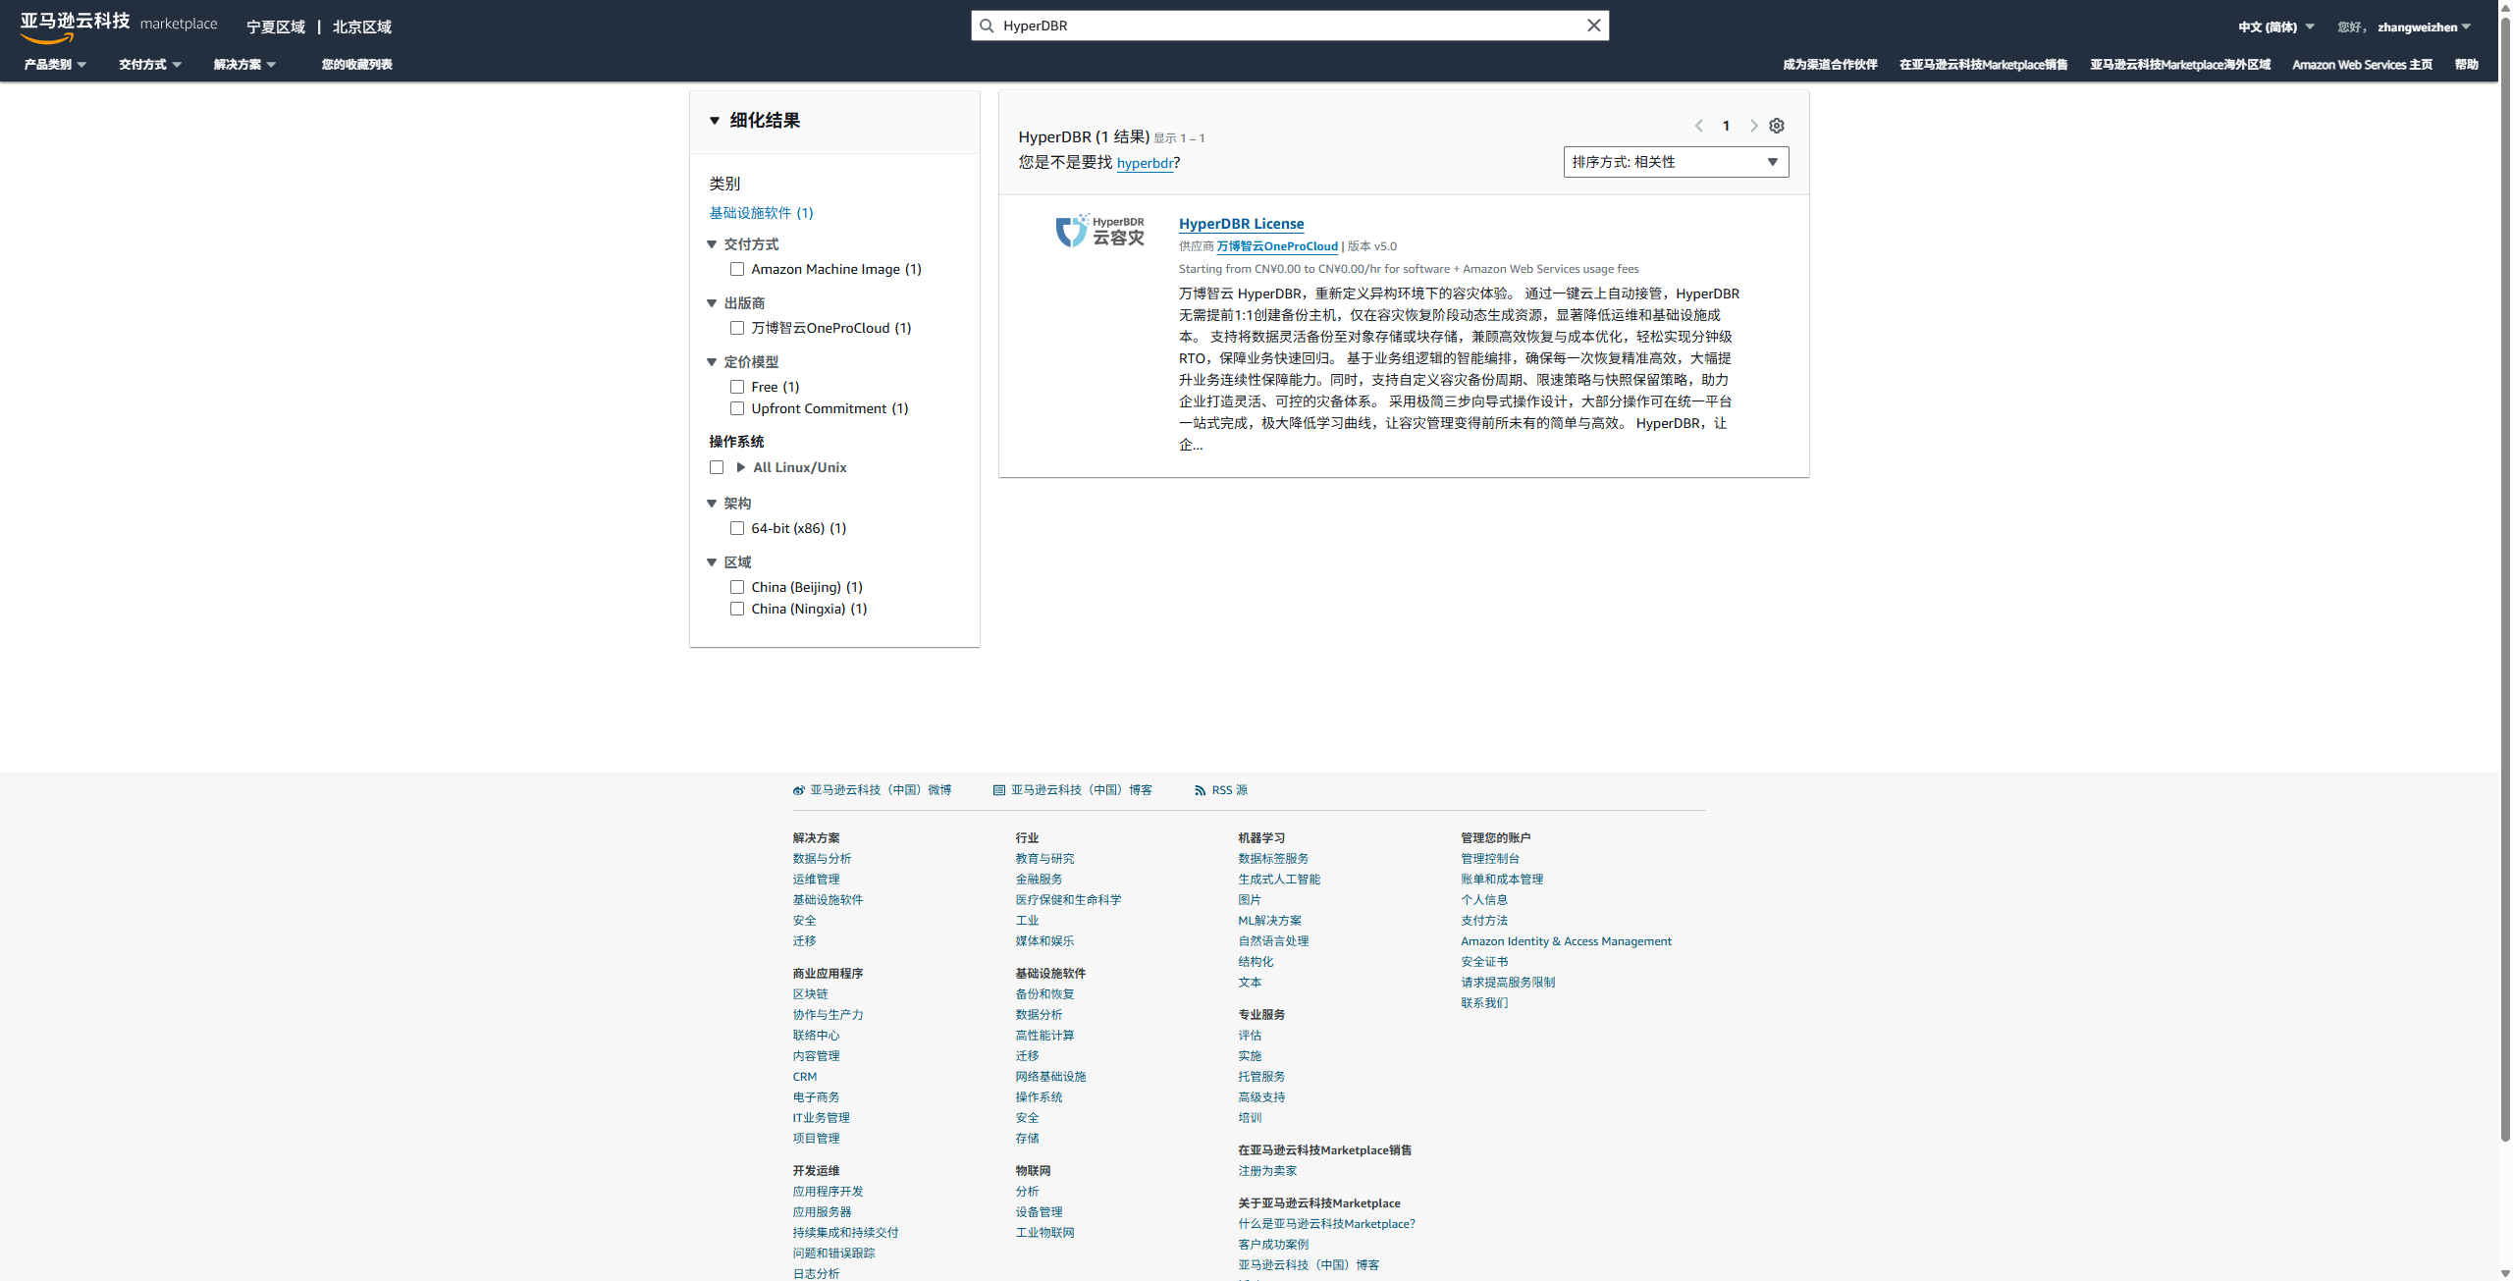The width and height of the screenshot is (2513, 1281).
Task: Click the search magnifier icon
Action: click(x=987, y=26)
